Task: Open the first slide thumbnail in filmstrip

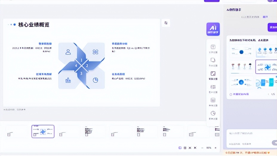Action: point(16,132)
